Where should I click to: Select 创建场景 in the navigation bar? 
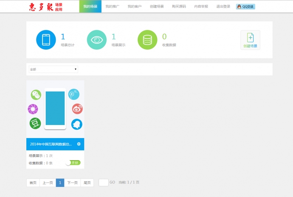(x=157, y=6)
